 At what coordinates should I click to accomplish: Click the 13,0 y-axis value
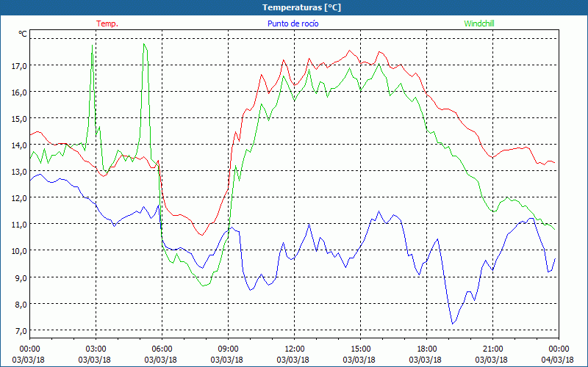click(x=20, y=172)
